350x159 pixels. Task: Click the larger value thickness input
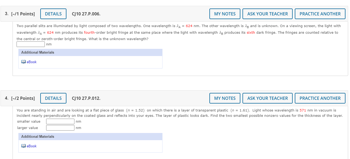(x=60, y=128)
